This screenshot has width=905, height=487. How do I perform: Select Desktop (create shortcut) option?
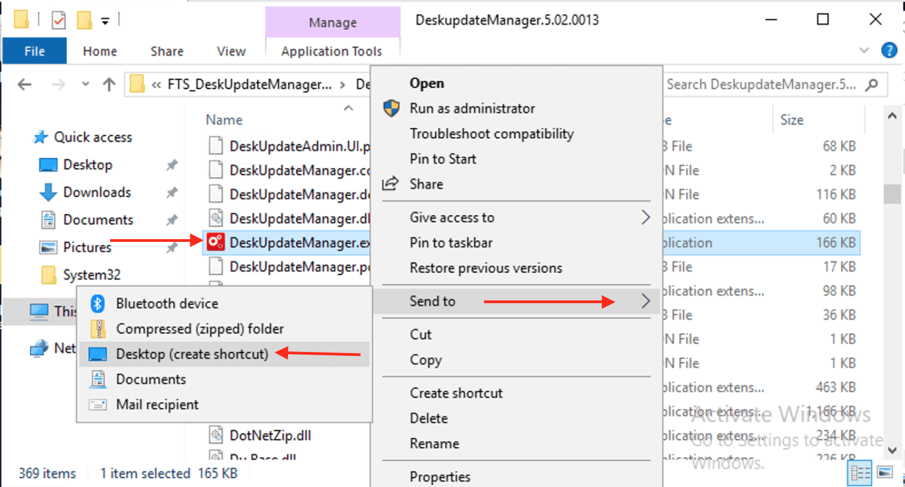click(x=192, y=354)
